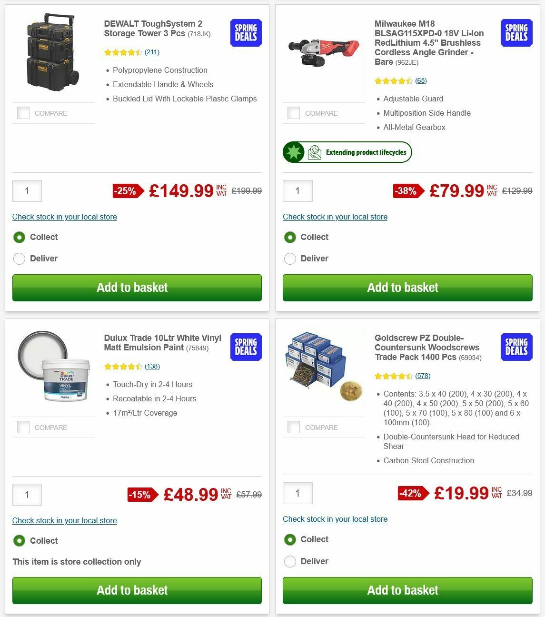Check stock in your local store for Dulux paint
545x617 pixels.
click(64, 520)
